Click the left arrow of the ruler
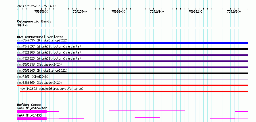The image size is (256, 122). (x=18, y=9)
